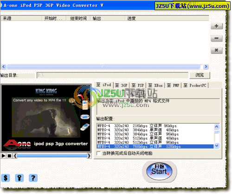
Task: Clear the file list with the X button
Action: (217, 50)
